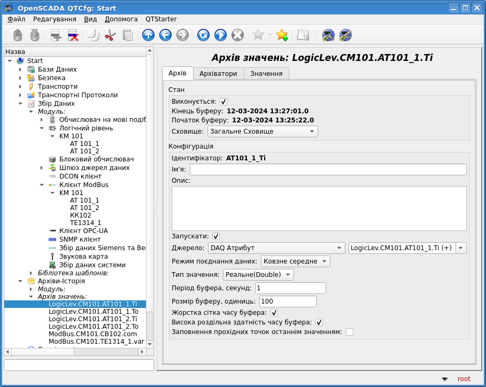Open the Допомога menu
This screenshot has height=387, width=486.
121,19
